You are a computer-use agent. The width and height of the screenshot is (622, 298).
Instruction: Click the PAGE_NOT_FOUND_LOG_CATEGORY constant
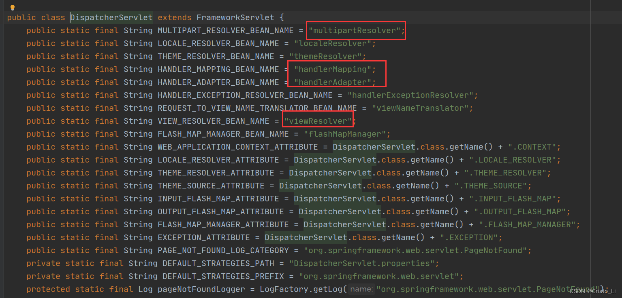pos(223,250)
